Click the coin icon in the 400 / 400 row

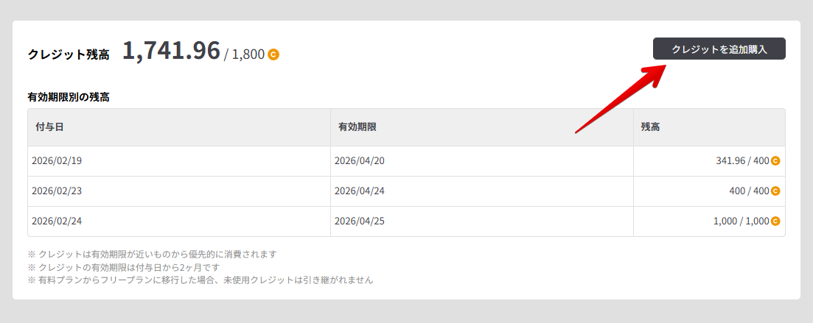[775, 191]
